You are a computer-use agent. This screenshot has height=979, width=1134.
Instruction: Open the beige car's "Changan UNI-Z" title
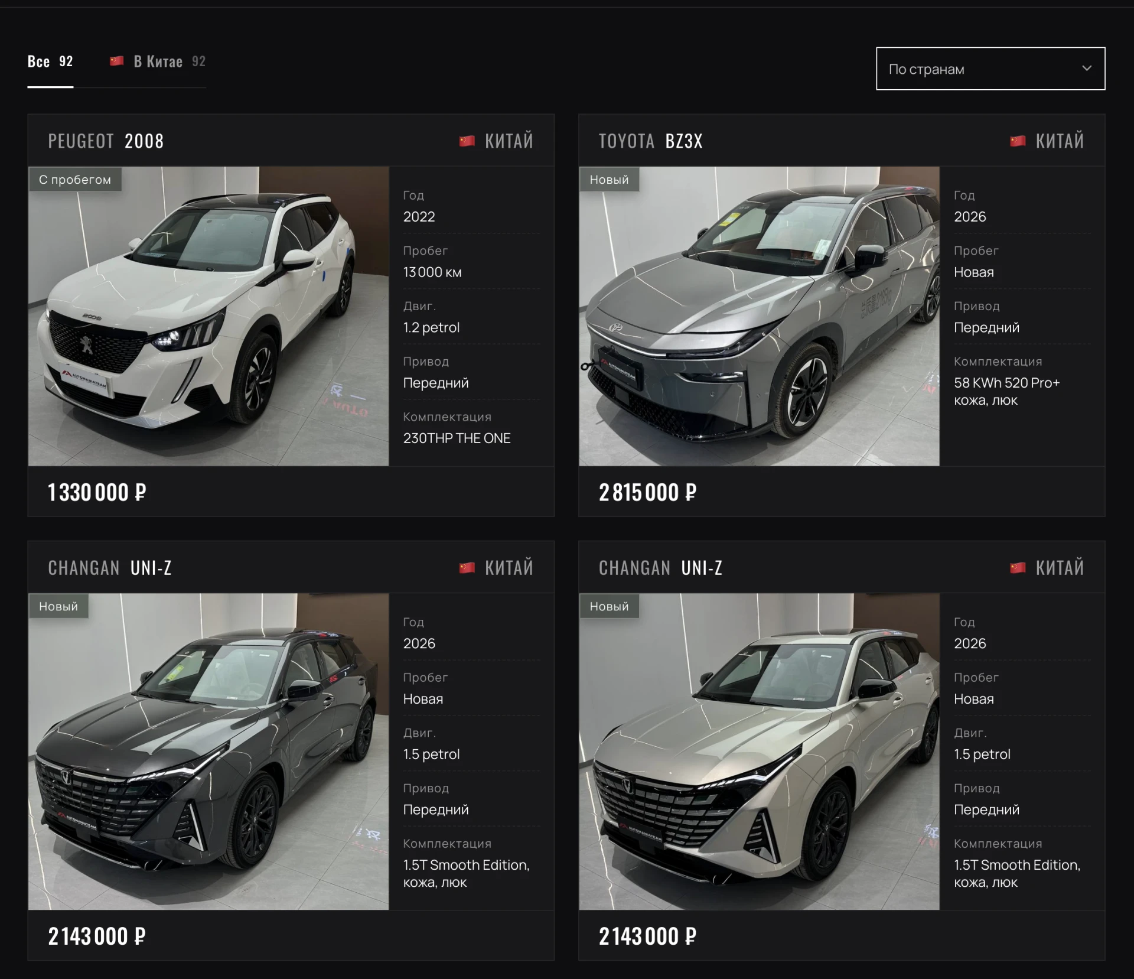pos(661,568)
